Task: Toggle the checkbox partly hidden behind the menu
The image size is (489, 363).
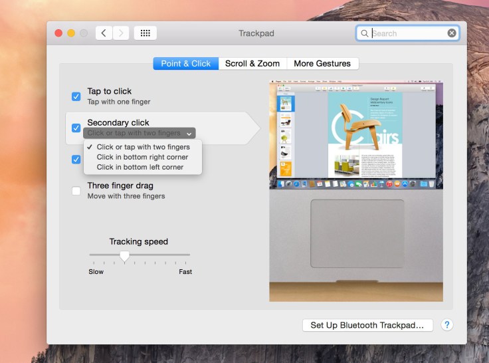Action: (x=76, y=160)
